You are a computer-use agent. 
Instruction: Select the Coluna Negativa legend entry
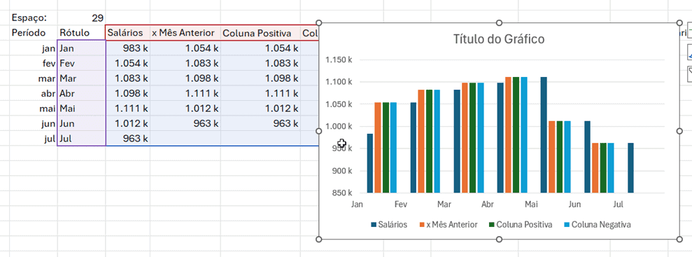pos(597,225)
